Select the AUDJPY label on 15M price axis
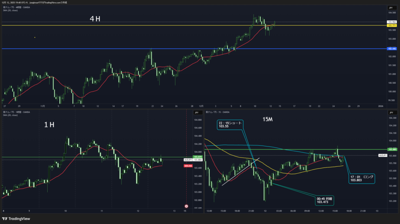Viewport: 400px width, 224px height. coord(383,155)
